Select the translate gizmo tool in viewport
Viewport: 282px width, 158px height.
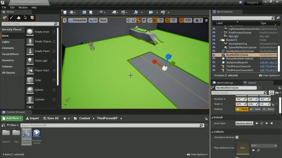click(128, 21)
